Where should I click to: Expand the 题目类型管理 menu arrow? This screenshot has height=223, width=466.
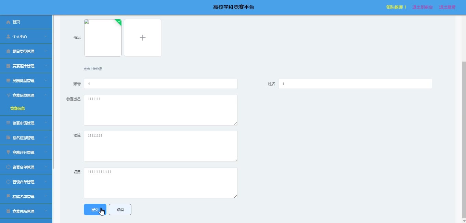46,51
